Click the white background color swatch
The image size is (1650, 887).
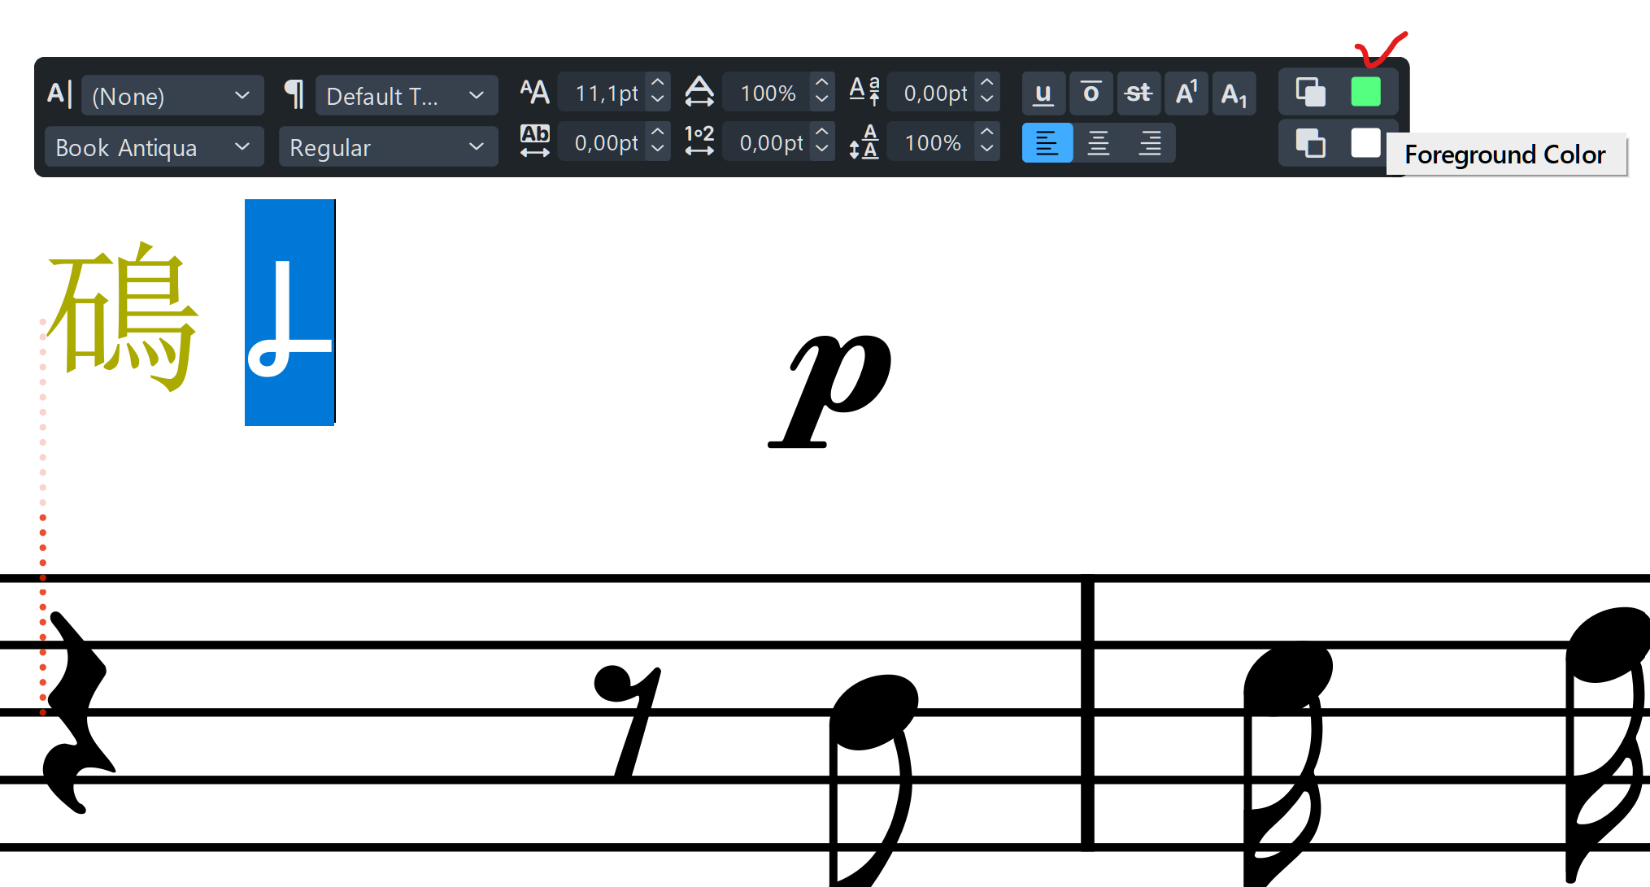click(x=1365, y=144)
